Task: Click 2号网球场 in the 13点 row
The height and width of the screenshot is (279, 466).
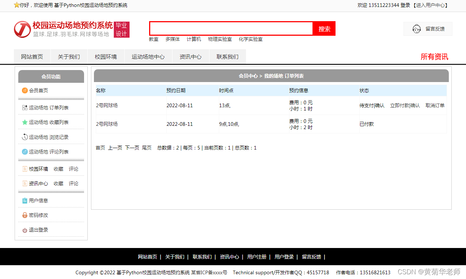Action: 107,105
